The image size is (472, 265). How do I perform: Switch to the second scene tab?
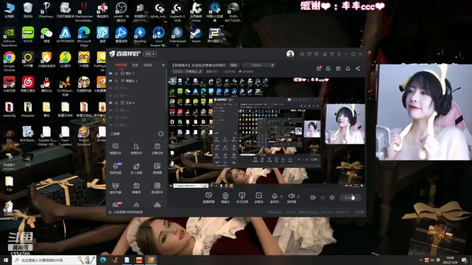point(135,65)
